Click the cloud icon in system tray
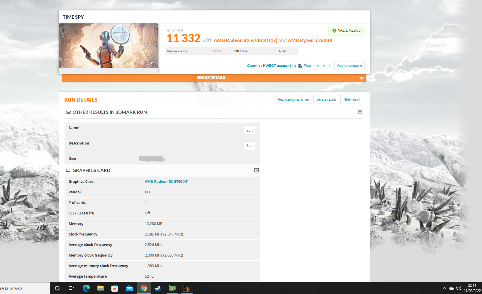This screenshot has width=482, height=294. tap(452, 288)
